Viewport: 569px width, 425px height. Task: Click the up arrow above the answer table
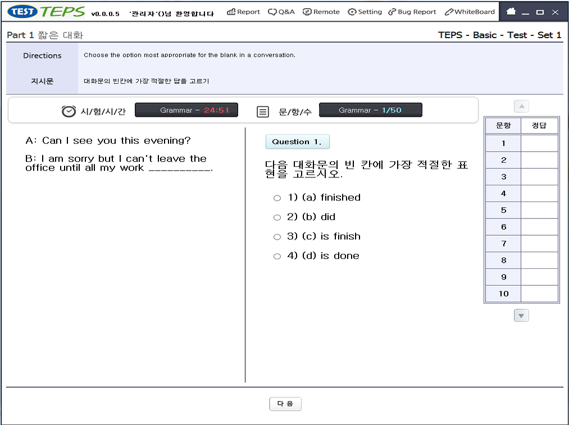pos(521,106)
